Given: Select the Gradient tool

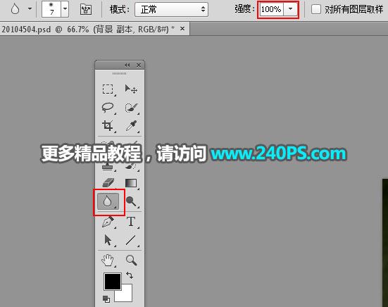Looking at the screenshot, I should (131, 183).
